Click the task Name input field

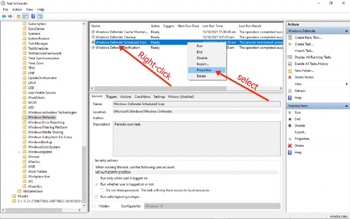(196, 104)
